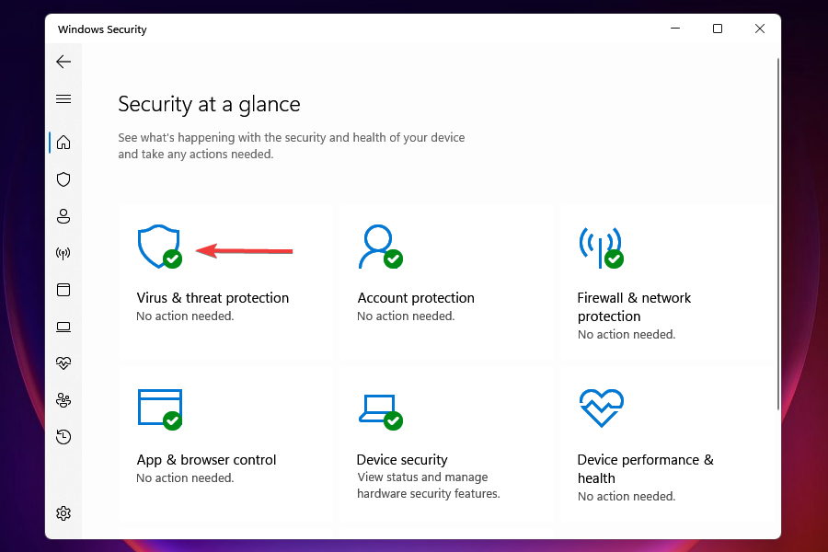Viewport: 828px width, 552px height.
Task: Open Settings gear at the sidebar bottom
Action: point(63,513)
